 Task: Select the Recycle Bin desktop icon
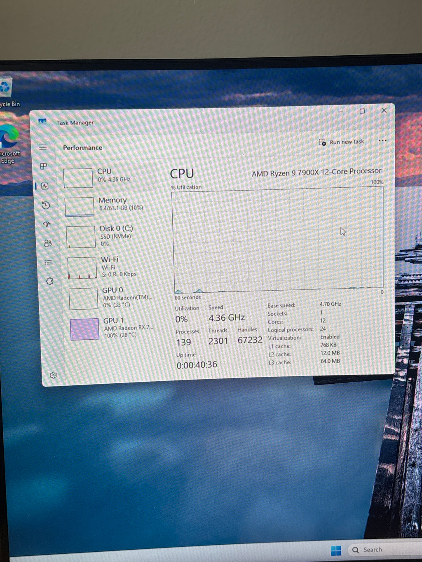[x=8, y=93]
